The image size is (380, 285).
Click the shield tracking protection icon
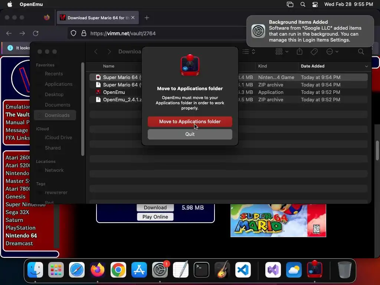tap(73, 33)
